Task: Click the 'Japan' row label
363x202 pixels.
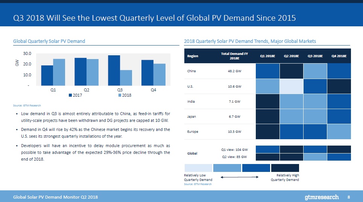Action: tap(191, 117)
